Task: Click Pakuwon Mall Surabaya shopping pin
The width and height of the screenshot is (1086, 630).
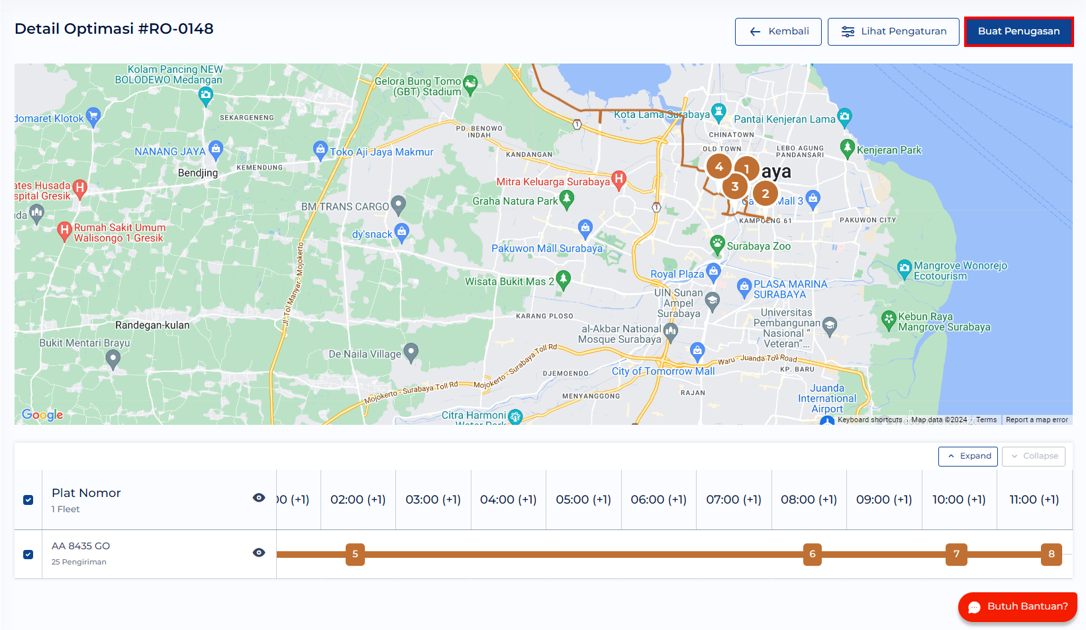Action: point(585,229)
